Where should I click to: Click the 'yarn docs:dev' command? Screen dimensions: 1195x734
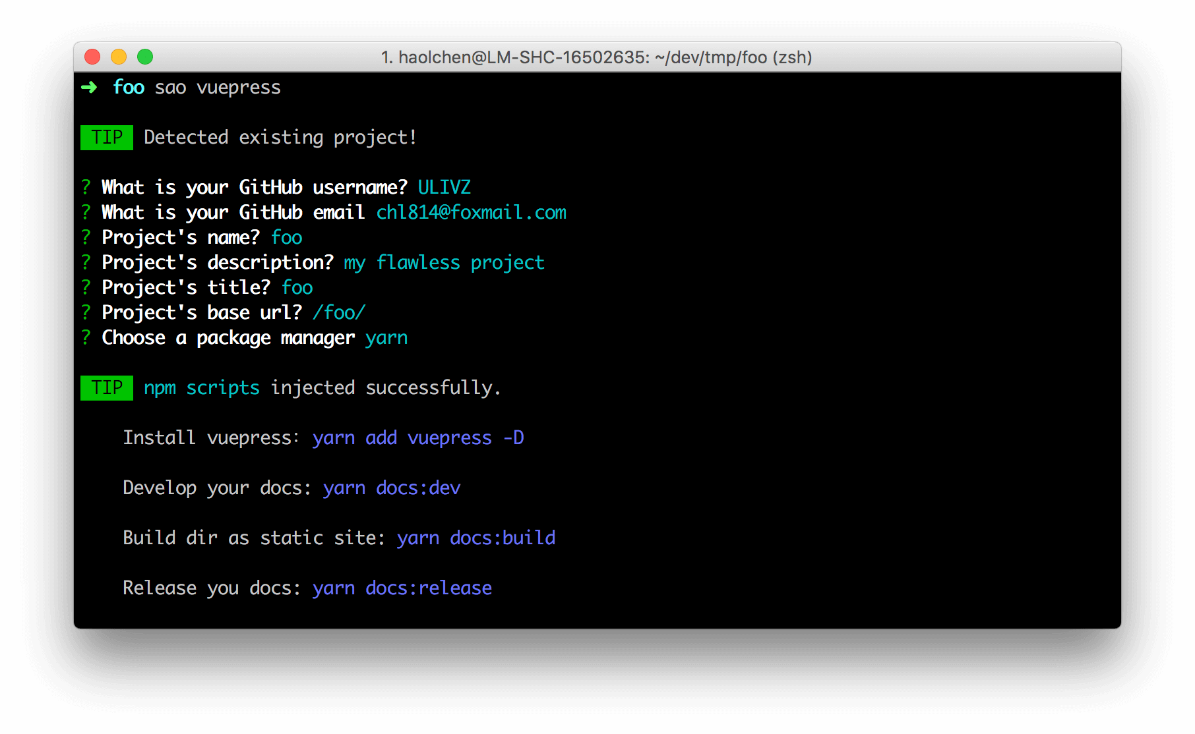392,488
